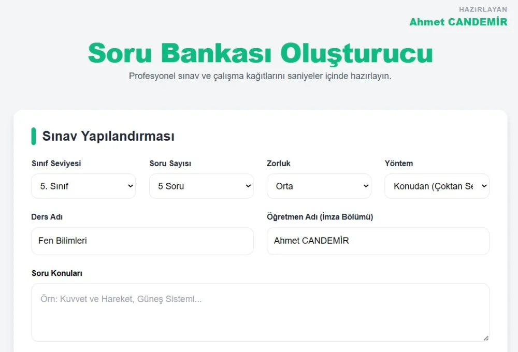Viewport: 518px width, 352px height.
Task: Click the HAZIRLAYAN label in the corner
Action: [x=483, y=9]
